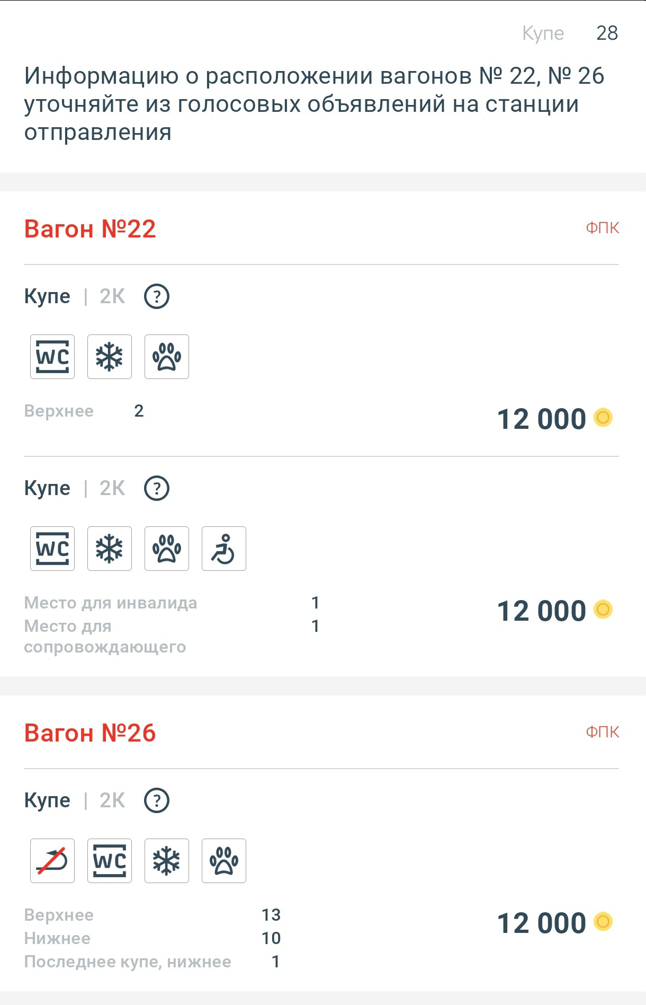This screenshot has width=646, height=1005.
Task: Open the question mark help for wagon 22's first coupe
Action: (157, 296)
